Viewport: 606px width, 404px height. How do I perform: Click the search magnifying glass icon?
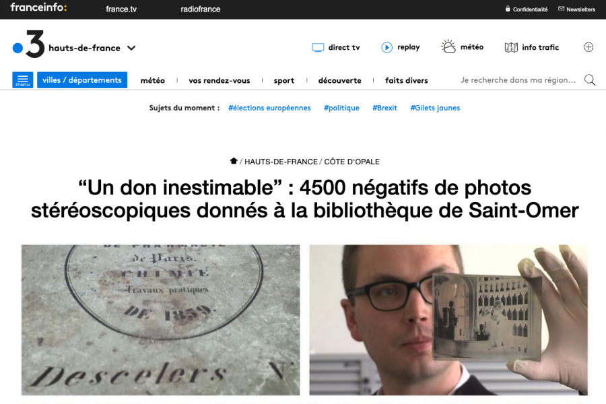point(590,80)
